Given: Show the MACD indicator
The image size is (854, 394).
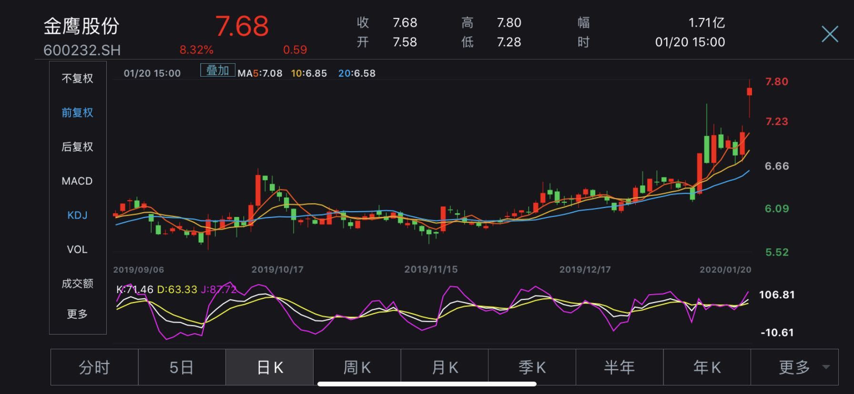Looking at the screenshot, I should coord(77,181).
